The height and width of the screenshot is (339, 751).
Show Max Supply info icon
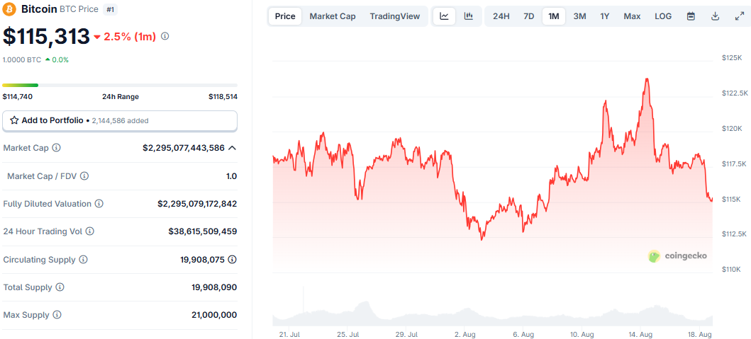click(57, 315)
